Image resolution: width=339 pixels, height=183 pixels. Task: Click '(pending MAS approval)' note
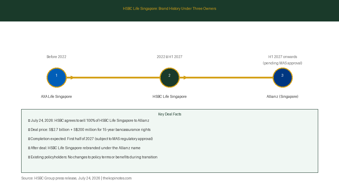click(x=282, y=63)
